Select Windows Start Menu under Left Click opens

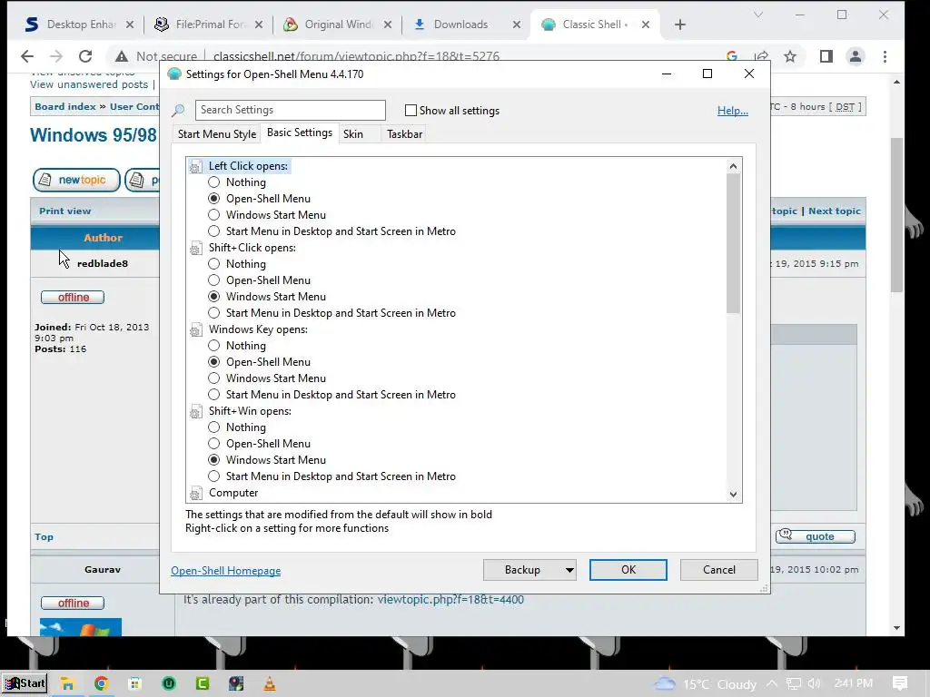coord(213,215)
